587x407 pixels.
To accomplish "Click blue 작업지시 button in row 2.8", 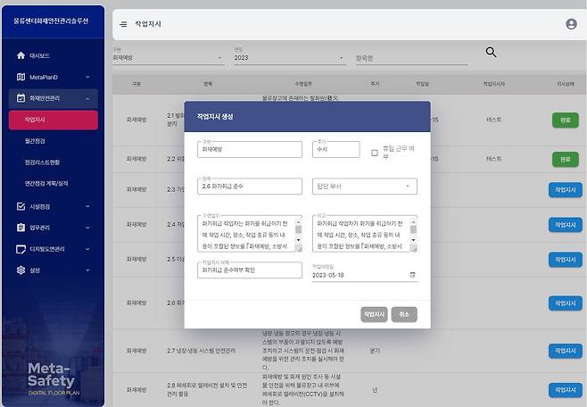I will pos(566,390).
